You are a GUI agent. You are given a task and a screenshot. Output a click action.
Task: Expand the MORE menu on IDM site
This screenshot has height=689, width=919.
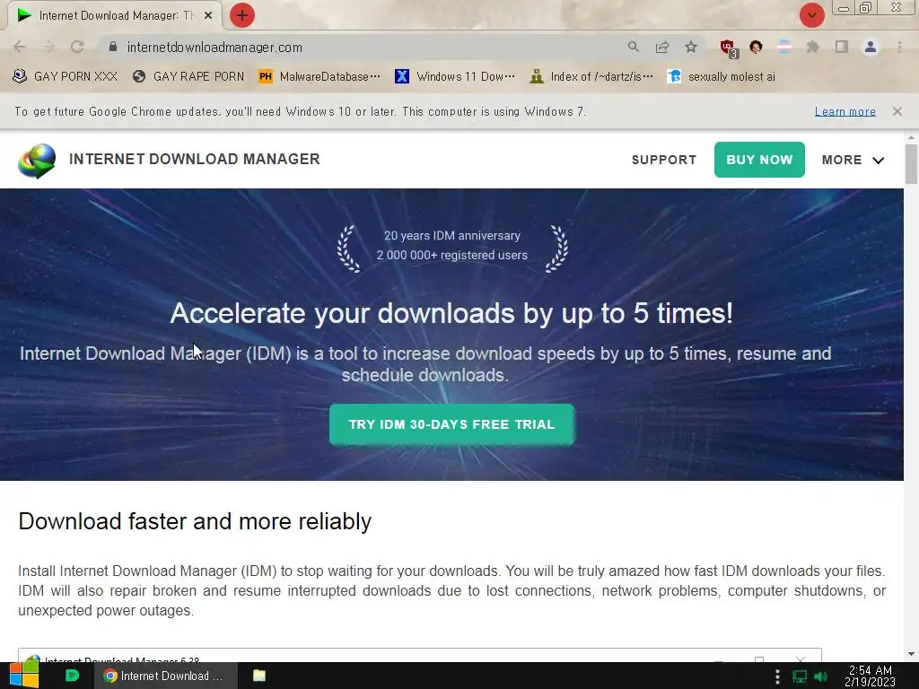(x=853, y=160)
